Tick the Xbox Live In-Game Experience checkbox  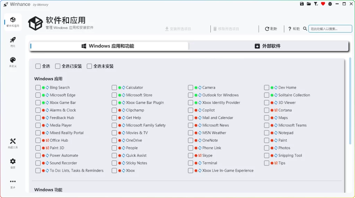[190, 171]
